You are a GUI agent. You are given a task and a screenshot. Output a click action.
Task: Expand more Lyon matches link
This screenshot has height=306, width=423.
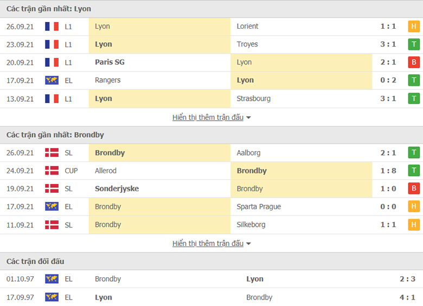pos(211,118)
